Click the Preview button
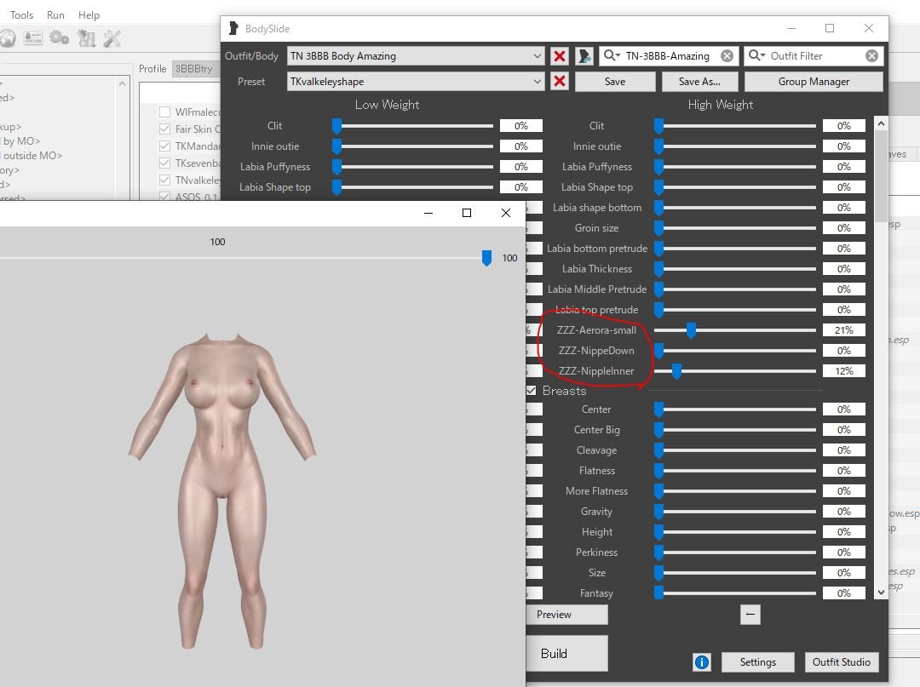920x687 pixels. pos(566,615)
